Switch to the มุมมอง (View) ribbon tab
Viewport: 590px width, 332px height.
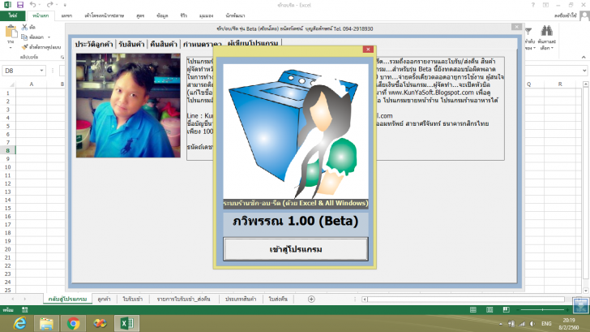206,15
